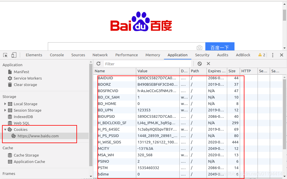Select the BD_CK_SAM cookie row
Screen dimensions: 287x179
pos(188,97)
